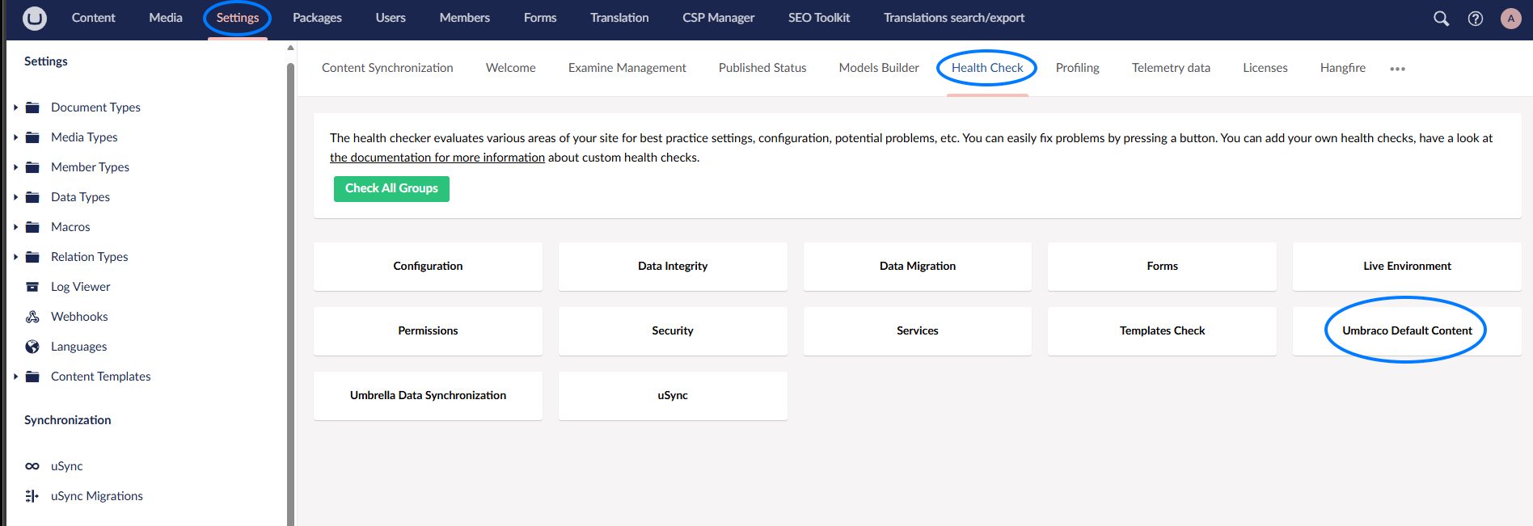
Task: Select Languages in settings tree
Action: point(79,347)
